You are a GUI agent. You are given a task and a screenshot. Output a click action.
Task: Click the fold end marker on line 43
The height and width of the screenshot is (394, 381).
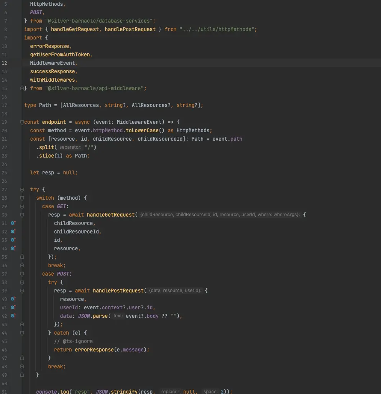22,324
